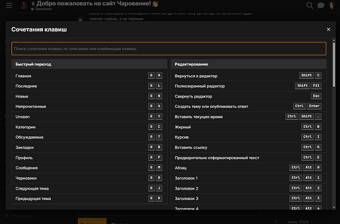Viewport: 340px width, 224px height.
Task: Open the hamburger sidebar menu
Action: click(x=9, y=5)
